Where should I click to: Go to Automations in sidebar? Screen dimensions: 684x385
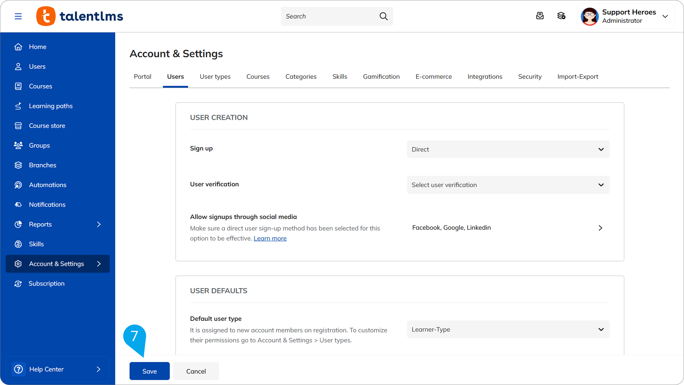point(48,185)
